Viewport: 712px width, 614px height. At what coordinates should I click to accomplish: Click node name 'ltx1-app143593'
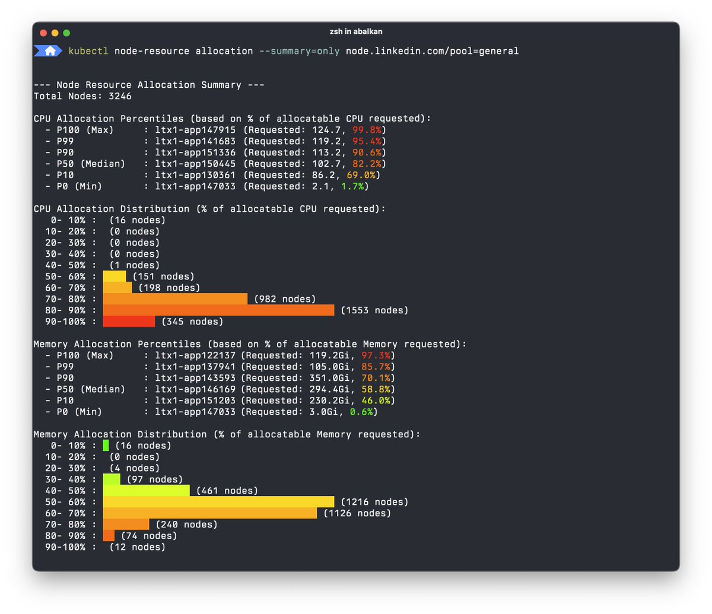(x=195, y=378)
